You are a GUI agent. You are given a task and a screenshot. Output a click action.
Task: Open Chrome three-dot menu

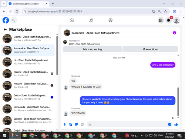(181, 11)
